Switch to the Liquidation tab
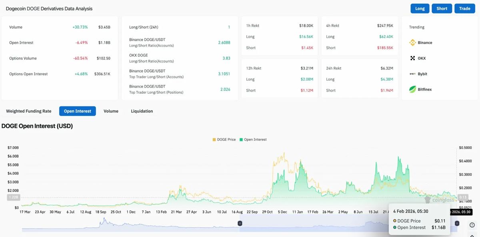This screenshot has width=480, height=237. click(x=142, y=111)
